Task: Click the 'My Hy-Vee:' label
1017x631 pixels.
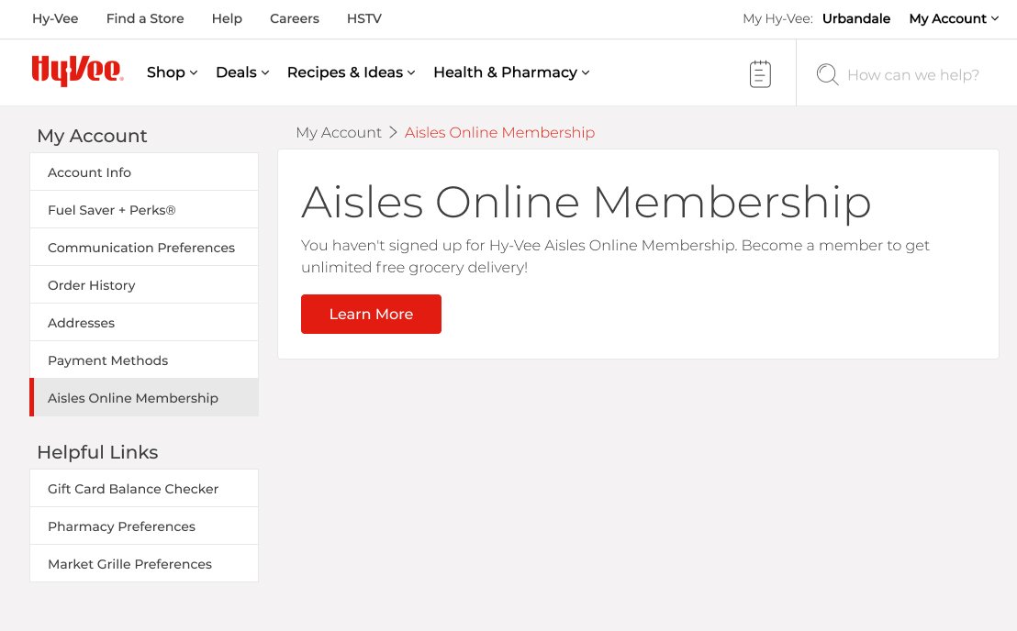Action: pos(777,18)
